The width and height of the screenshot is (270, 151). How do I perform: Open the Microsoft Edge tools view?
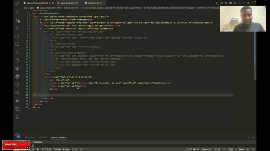pyautogui.click(x=17, y=76)
